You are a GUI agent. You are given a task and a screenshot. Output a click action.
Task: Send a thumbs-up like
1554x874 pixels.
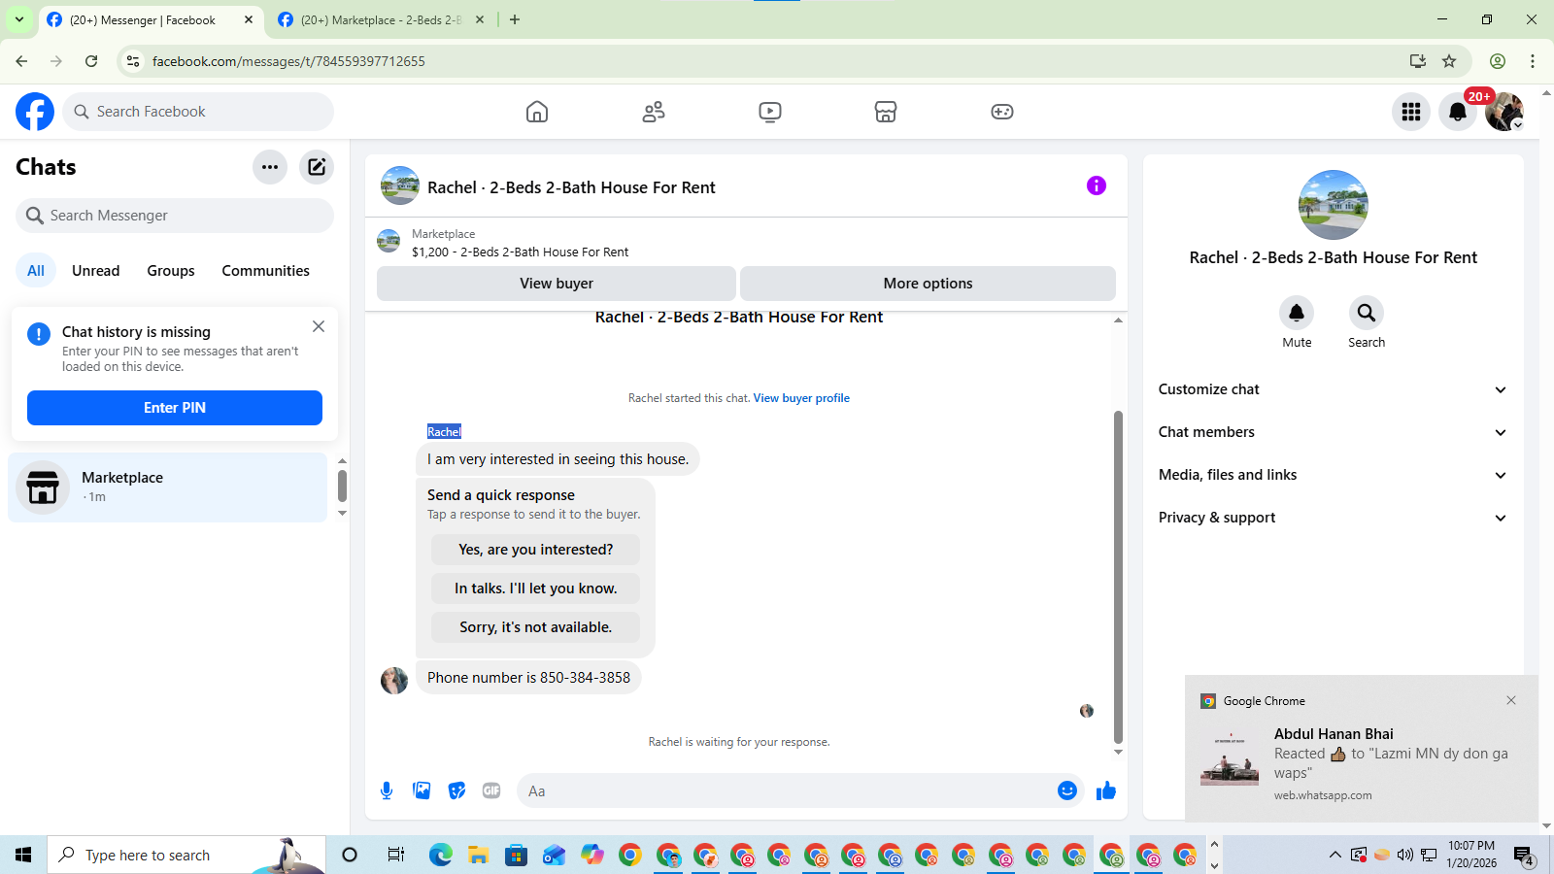1106,790
